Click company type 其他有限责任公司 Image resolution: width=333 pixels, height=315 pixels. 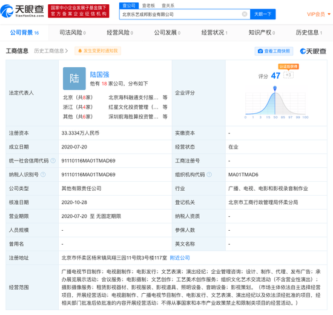coord(81,188)
